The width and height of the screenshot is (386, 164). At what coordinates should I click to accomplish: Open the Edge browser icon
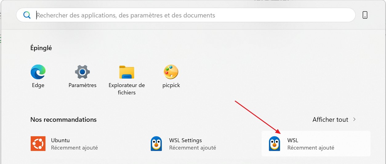pyautogui.click(x=38, y=72)
